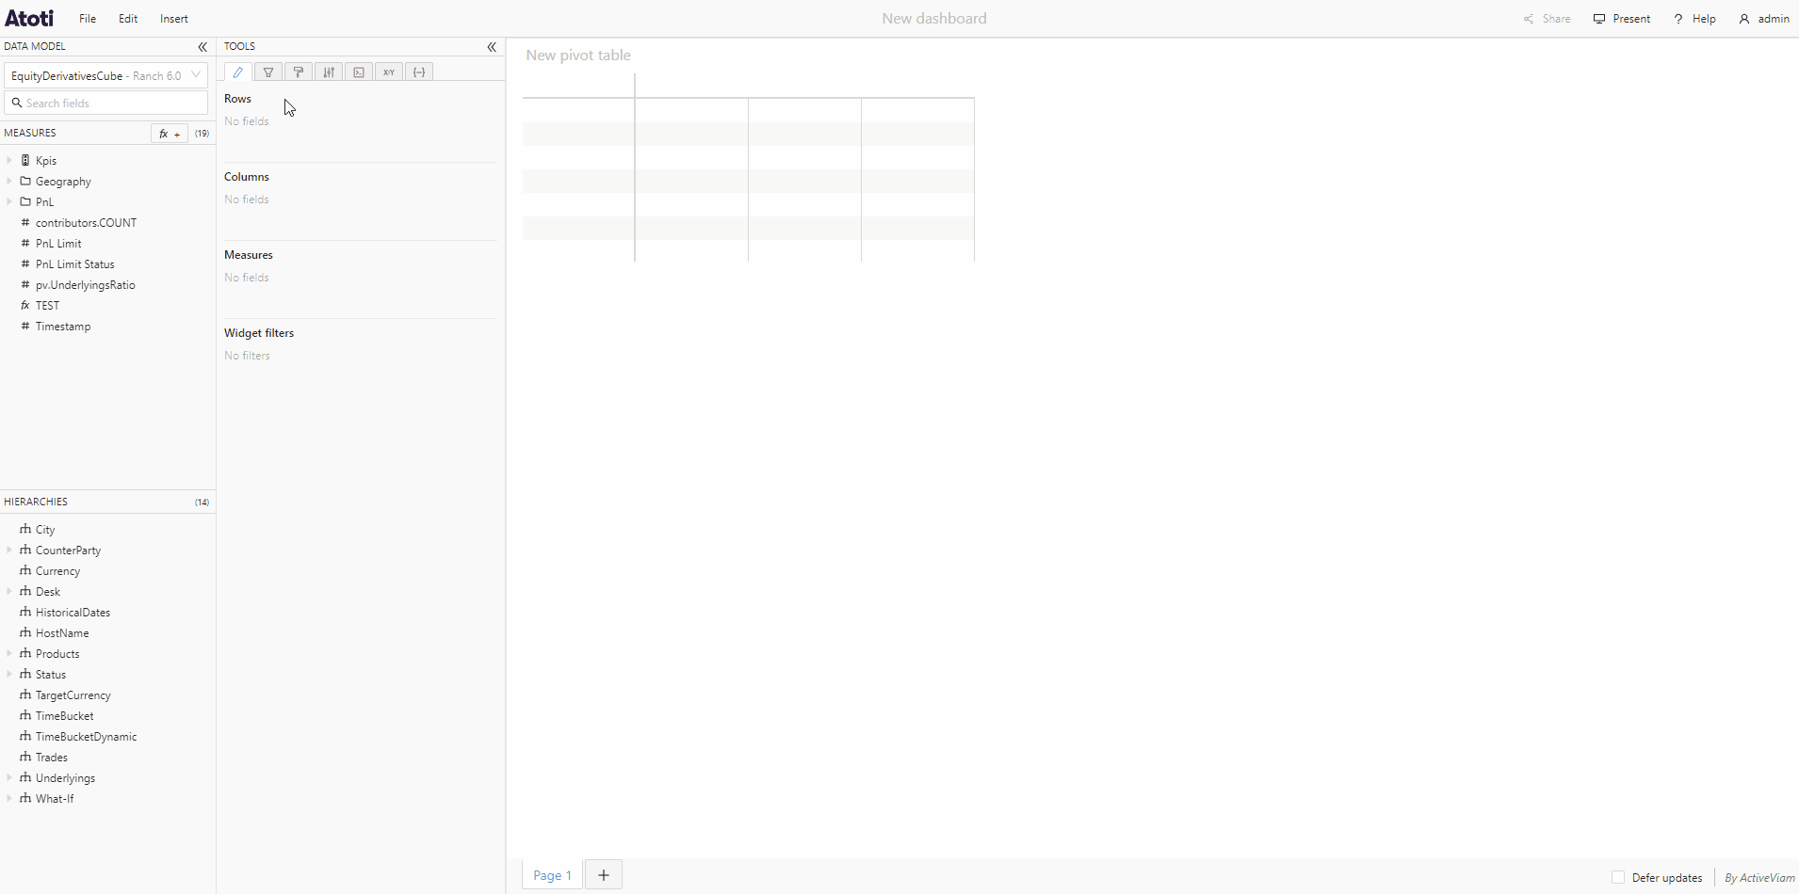Click the admin account label
Viewport: 1799px width, 894px height.
[x=1774, y=19]
